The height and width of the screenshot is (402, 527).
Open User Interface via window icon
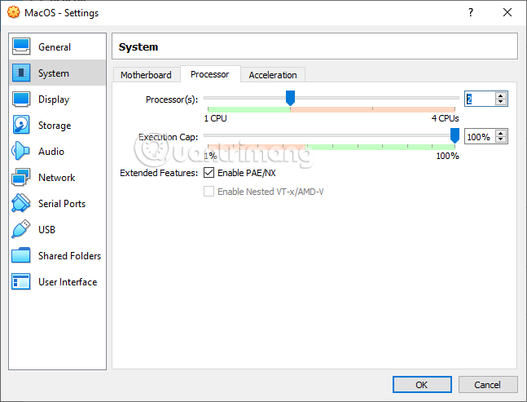pyautogui.click(x=21, y=281)
